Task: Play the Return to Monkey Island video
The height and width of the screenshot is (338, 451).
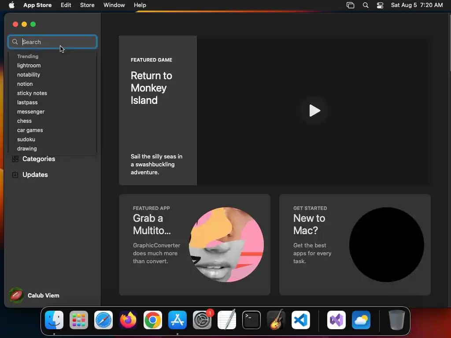Action: (314, 110)
